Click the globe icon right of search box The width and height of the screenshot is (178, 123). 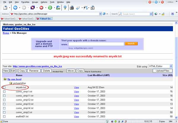coord(156,14)
